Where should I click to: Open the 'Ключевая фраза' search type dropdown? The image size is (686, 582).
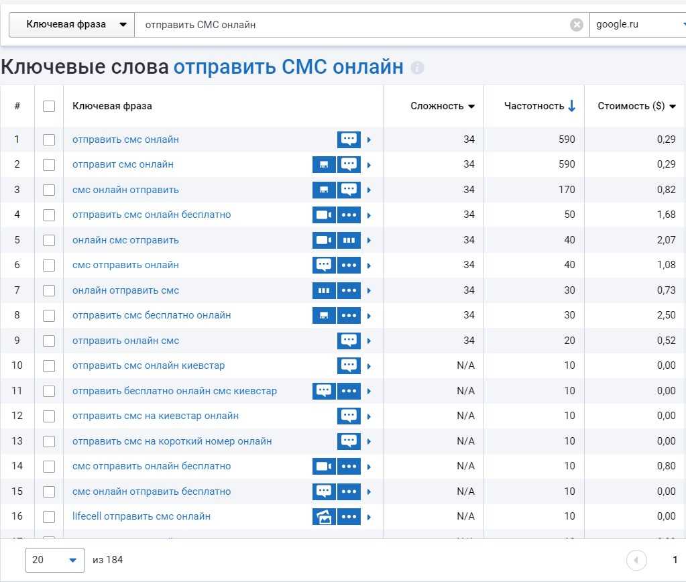point(71,25)
